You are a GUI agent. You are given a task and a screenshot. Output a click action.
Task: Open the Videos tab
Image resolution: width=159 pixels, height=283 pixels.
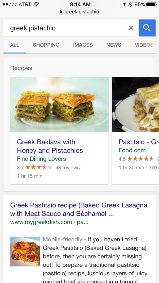click(144, 45)
